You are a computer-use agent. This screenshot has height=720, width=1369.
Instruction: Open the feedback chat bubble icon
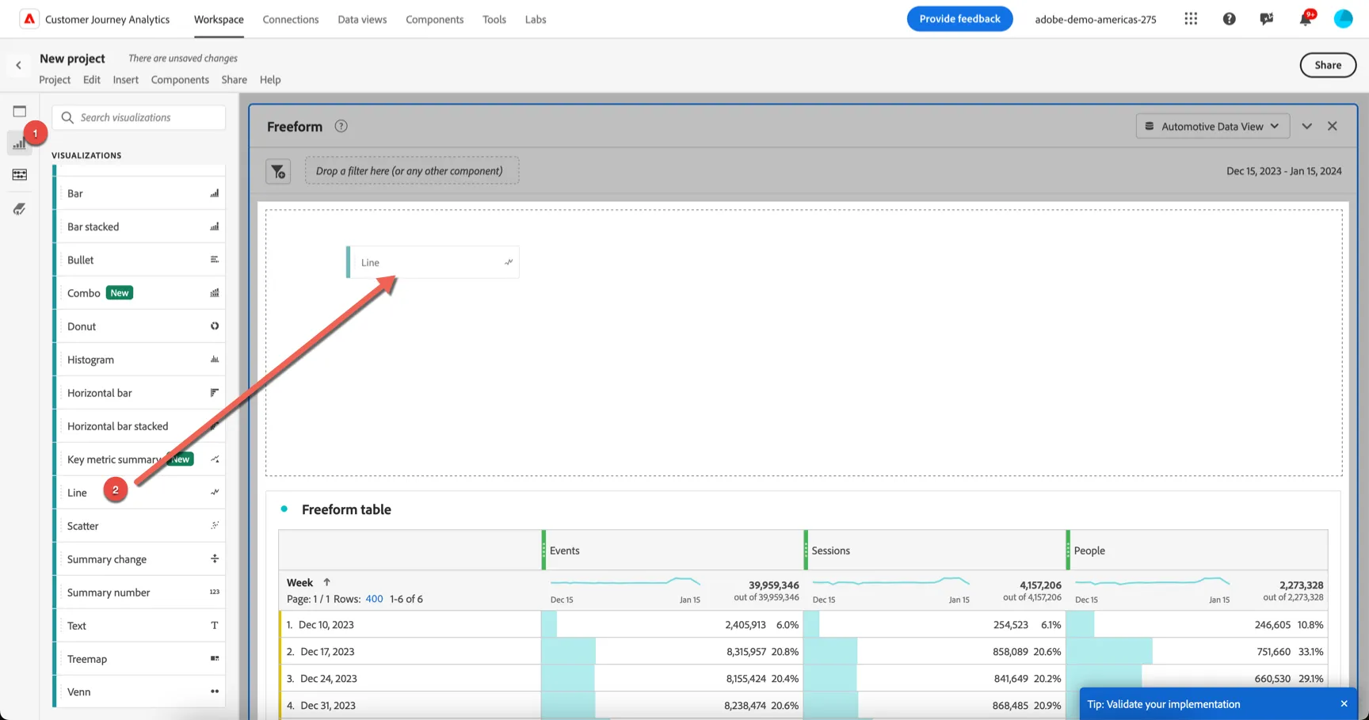click(1267, 19)
